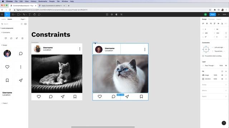Click three-dot menu on the right card header

pos(145,49)
